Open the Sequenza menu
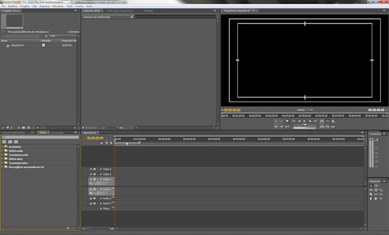 (45, 6)
